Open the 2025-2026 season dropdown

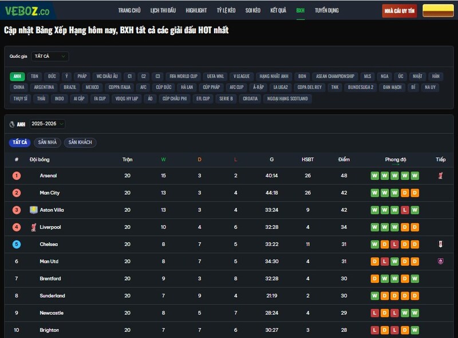pos(48,124)
